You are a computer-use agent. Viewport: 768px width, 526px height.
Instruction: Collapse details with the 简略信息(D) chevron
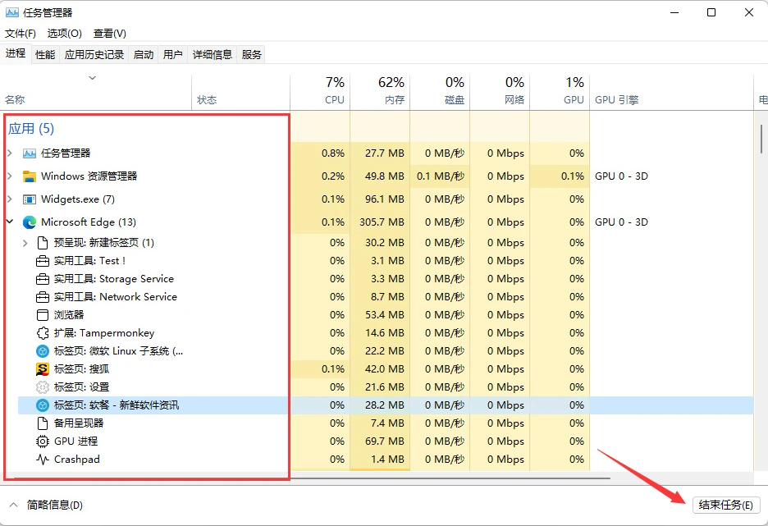[14, 505]
